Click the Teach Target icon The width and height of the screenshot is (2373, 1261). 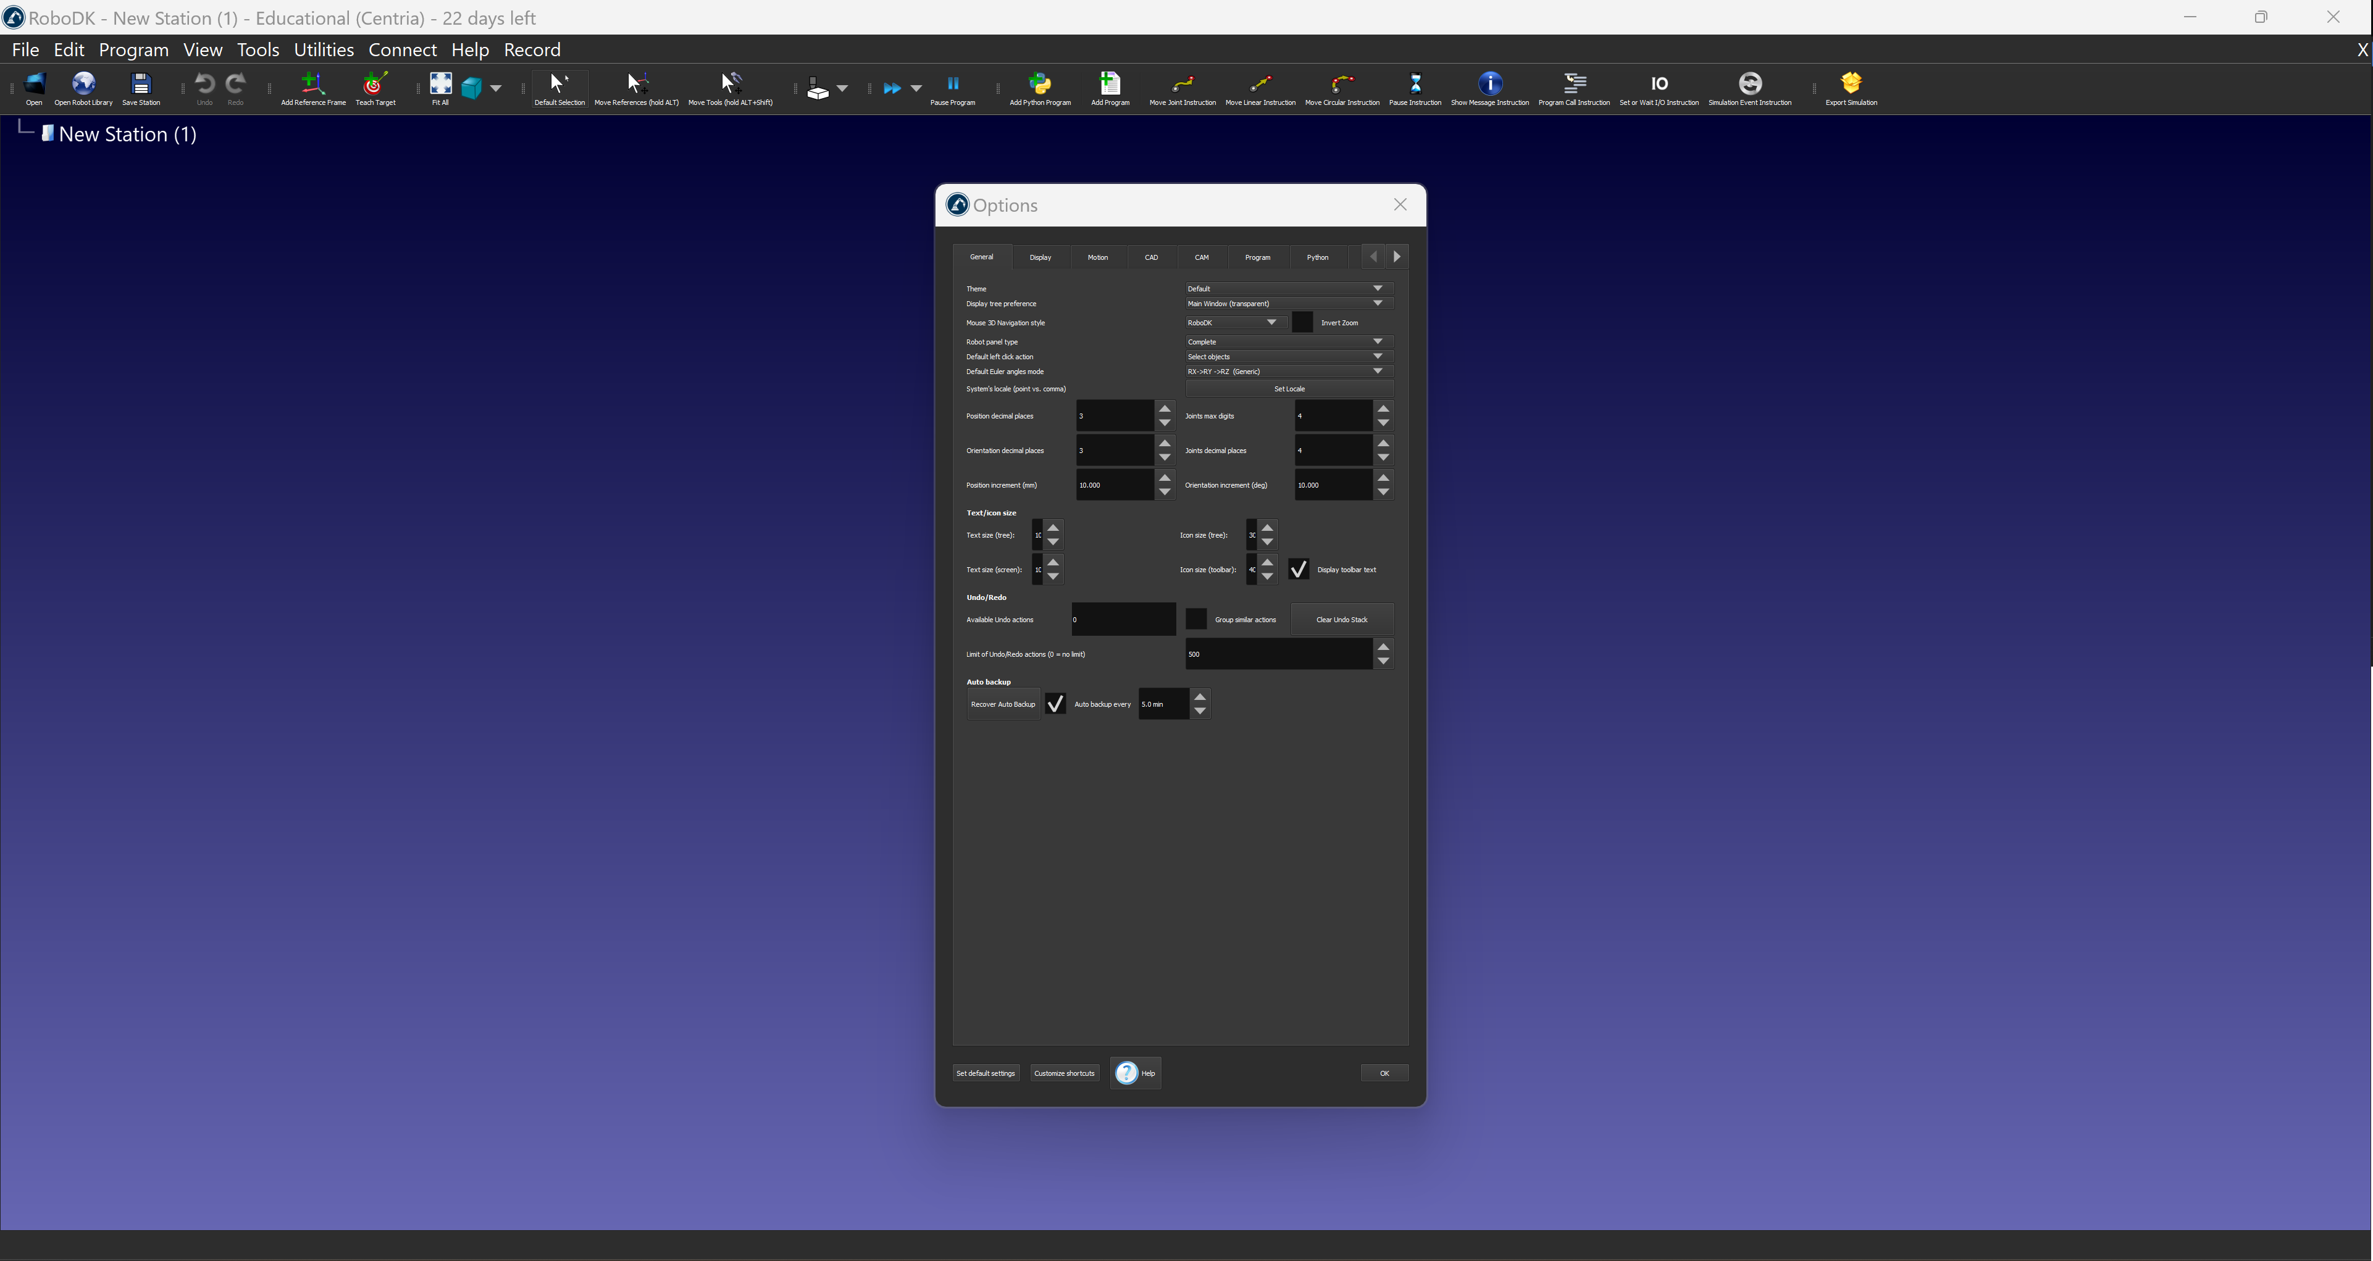pos(375,85)
